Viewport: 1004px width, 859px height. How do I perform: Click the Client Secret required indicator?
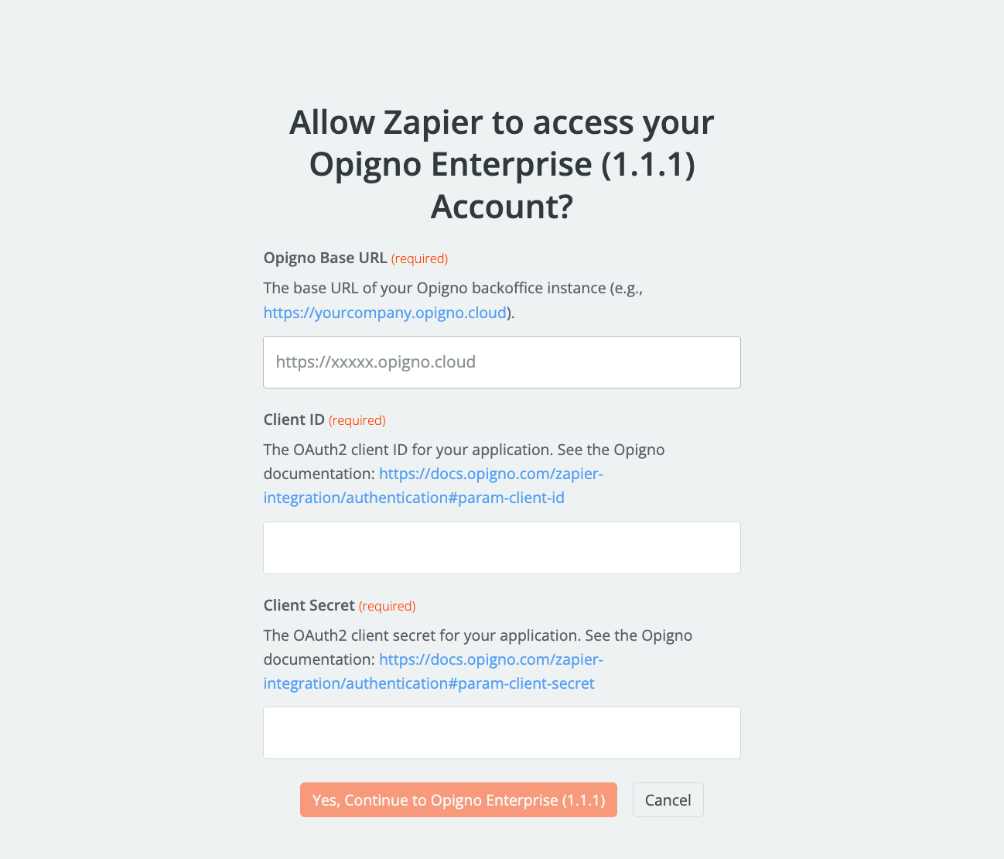[x=387, y=605]
